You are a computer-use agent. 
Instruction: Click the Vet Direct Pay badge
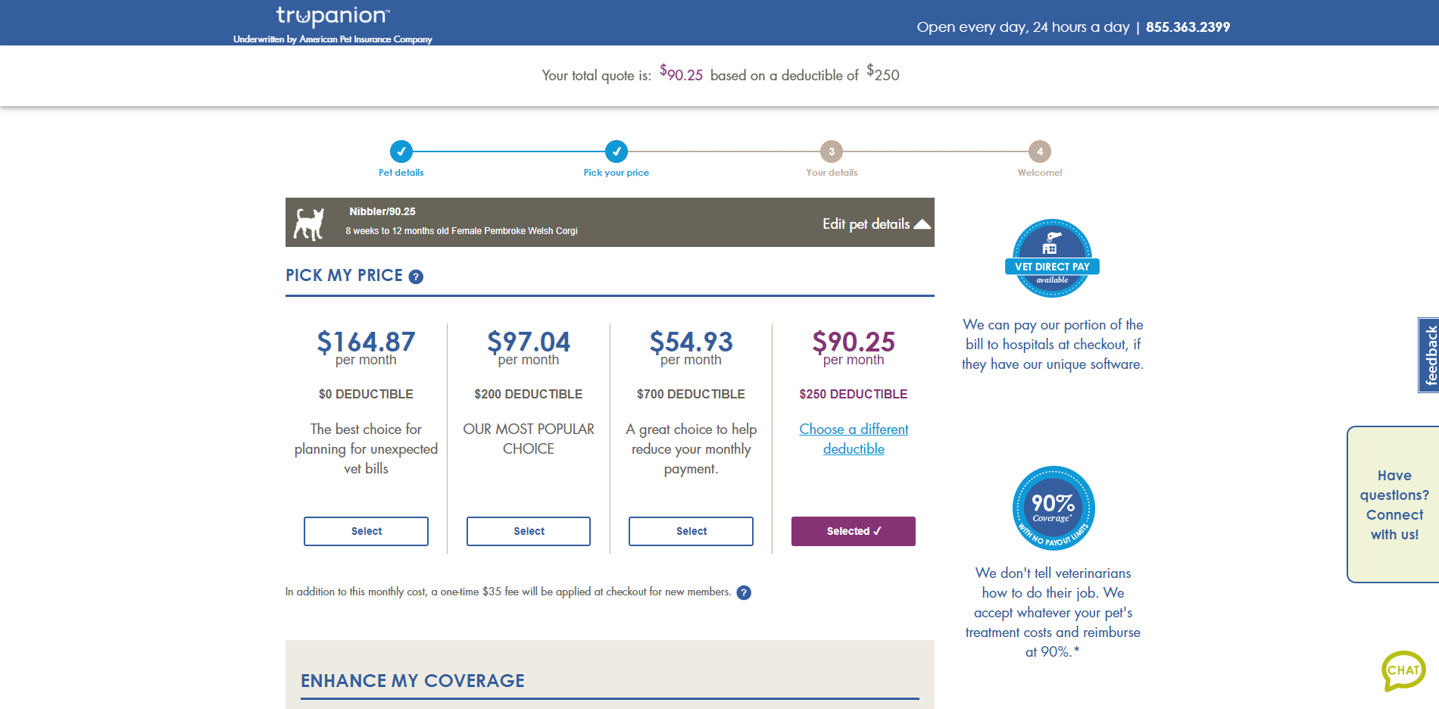(x=1052, y=258)
